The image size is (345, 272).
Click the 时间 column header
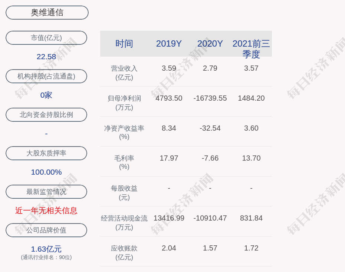(124, 44)
